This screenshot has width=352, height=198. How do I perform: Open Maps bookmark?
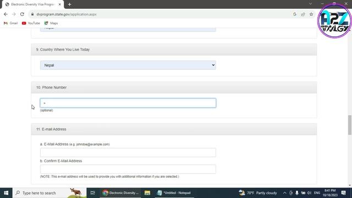point(51,23)
